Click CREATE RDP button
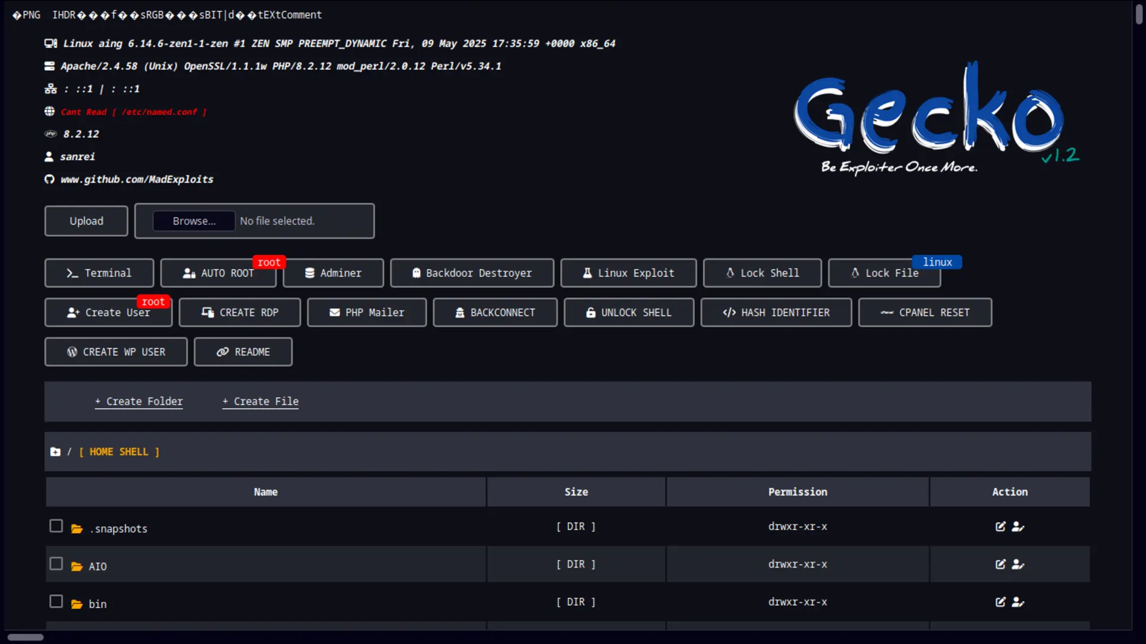Screen dimensions: 1146x644 pyautogui.click(x=240, y=312)
